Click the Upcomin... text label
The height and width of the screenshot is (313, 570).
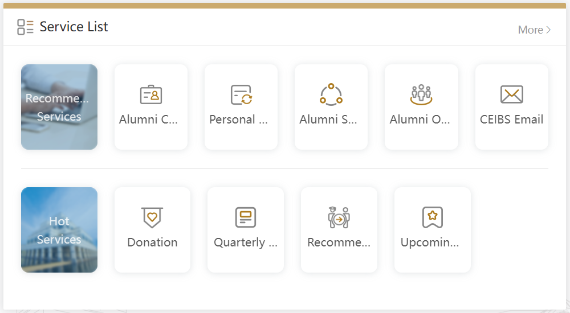click(x=430, y=242)
